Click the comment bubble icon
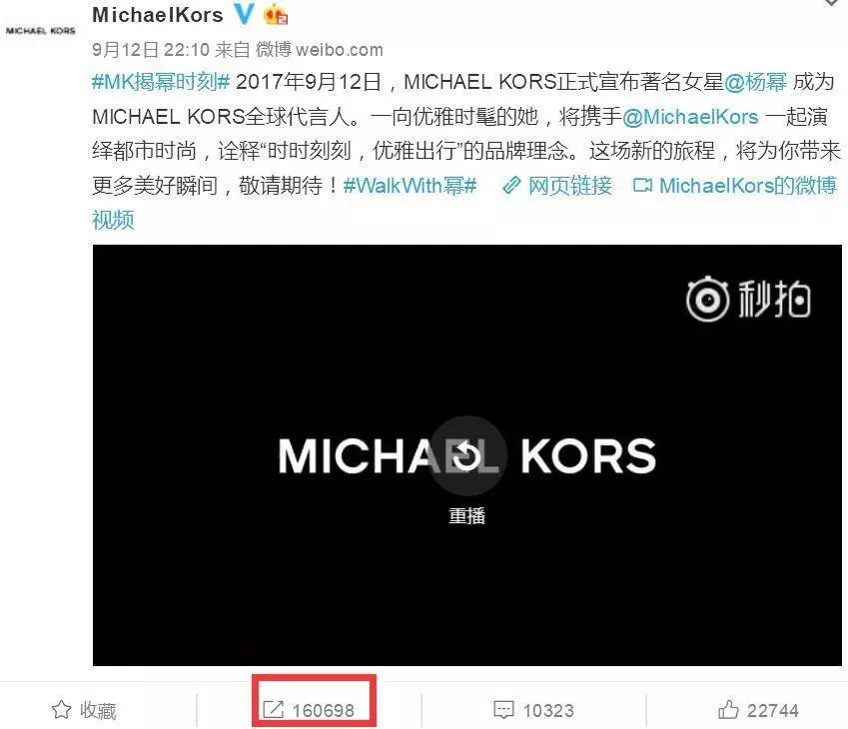 (503, 710)
